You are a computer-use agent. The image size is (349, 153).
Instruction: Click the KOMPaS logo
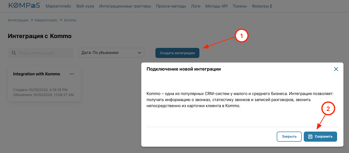pos(24,6)
